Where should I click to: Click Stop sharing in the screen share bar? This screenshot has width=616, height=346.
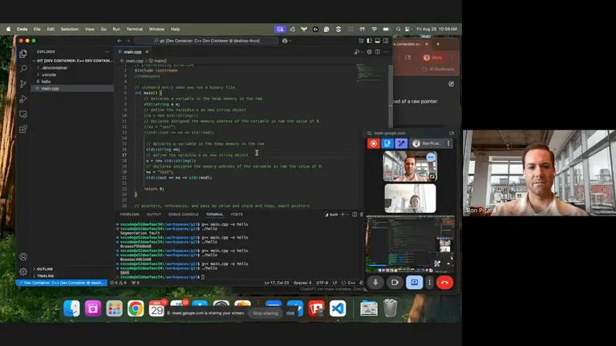click(265, 313)
